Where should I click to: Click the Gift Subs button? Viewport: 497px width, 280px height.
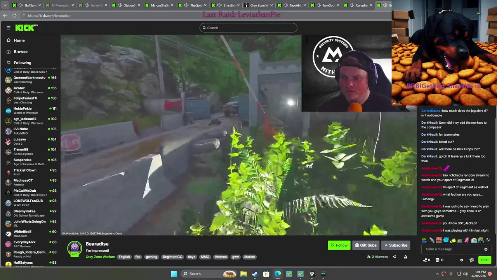tap(366, 245)
